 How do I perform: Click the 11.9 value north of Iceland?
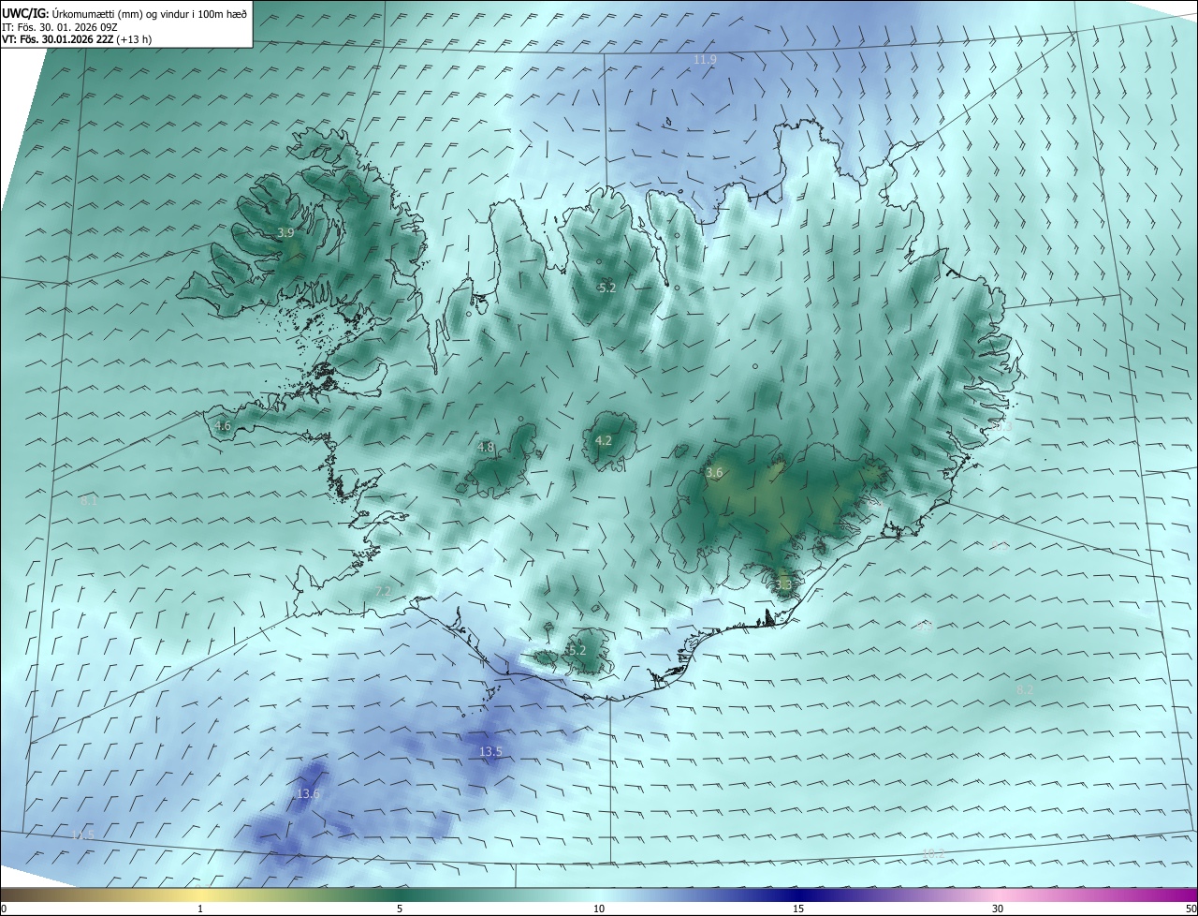[x=705, y=59]
